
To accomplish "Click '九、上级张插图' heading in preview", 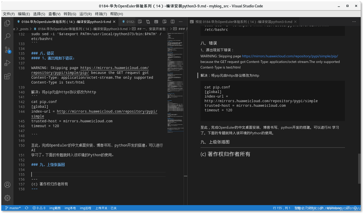I will [x=215, y=142].
